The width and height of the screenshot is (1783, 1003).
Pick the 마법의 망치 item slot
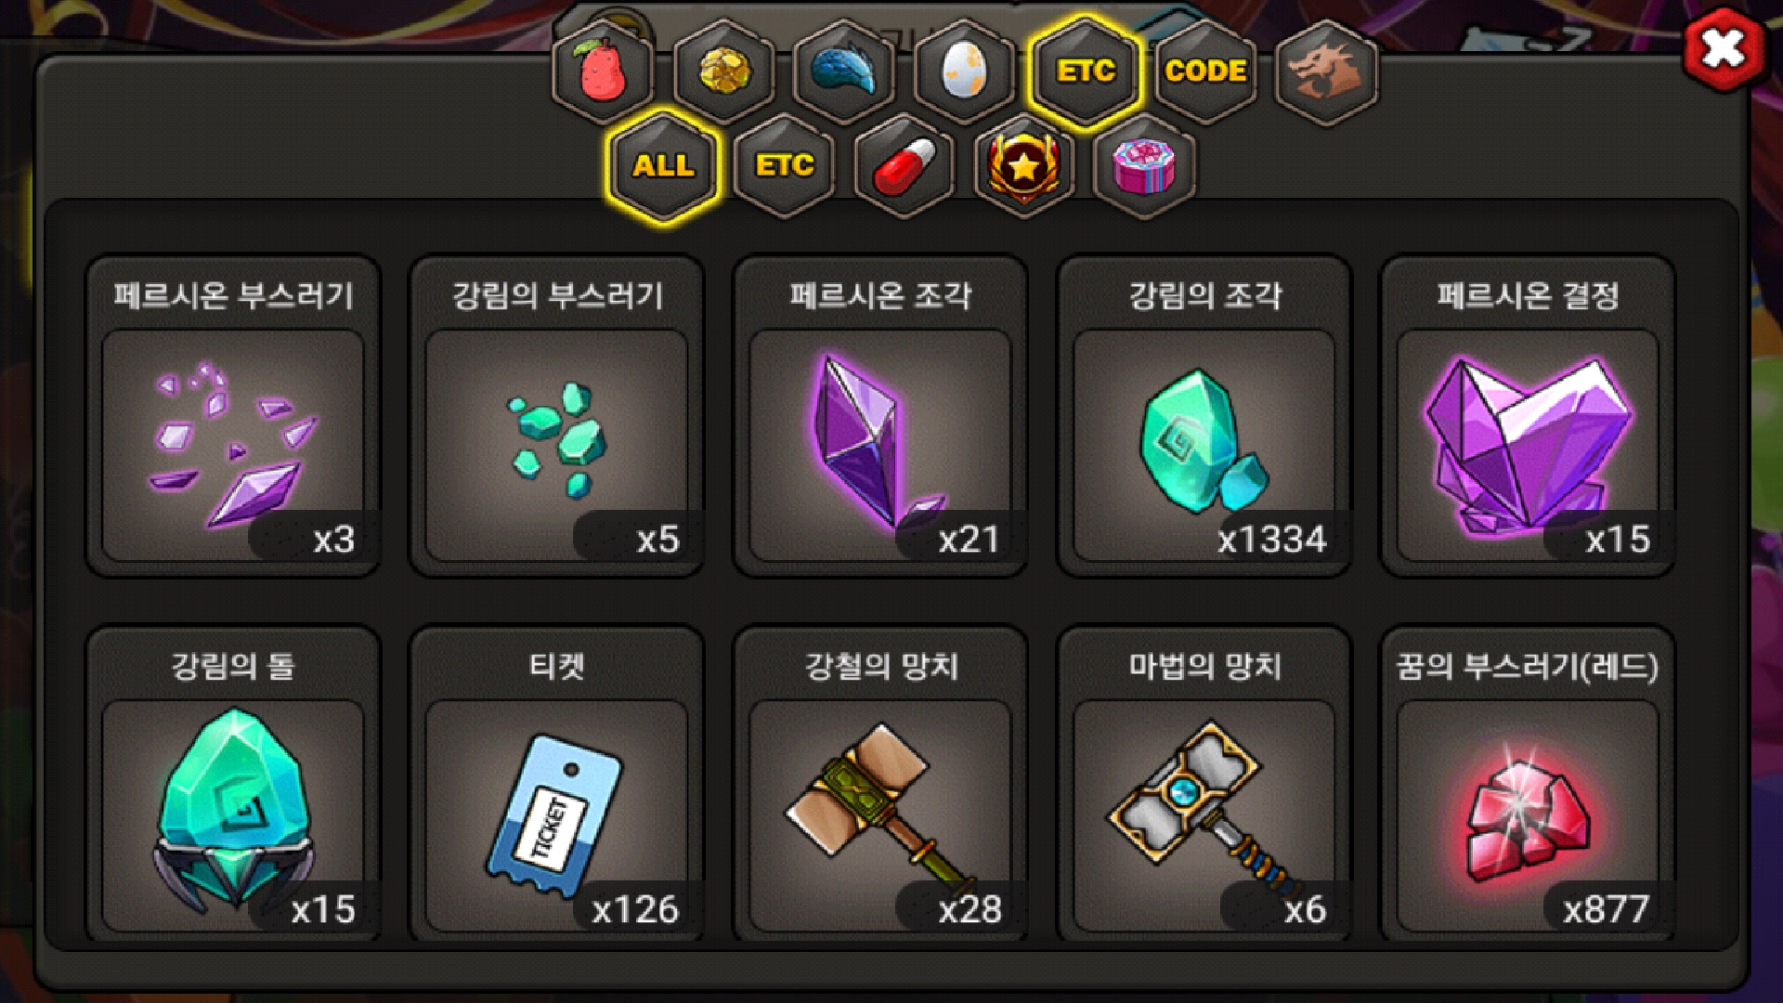pyautogui.click(x=1204, y=785)
